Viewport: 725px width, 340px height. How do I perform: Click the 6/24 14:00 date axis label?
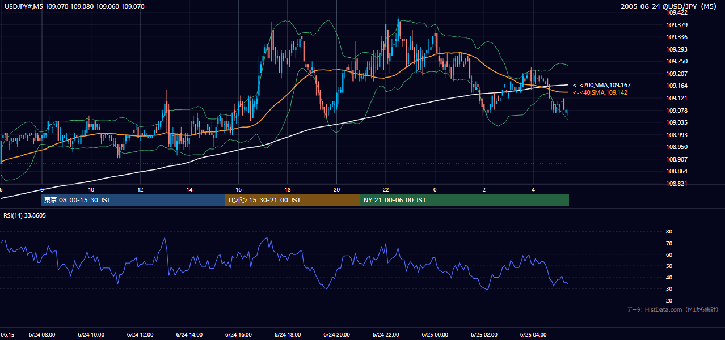189,335
